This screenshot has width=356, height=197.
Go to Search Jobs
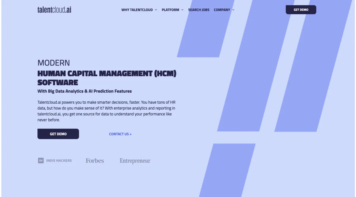pyautogui.click(x=199, y=10)
